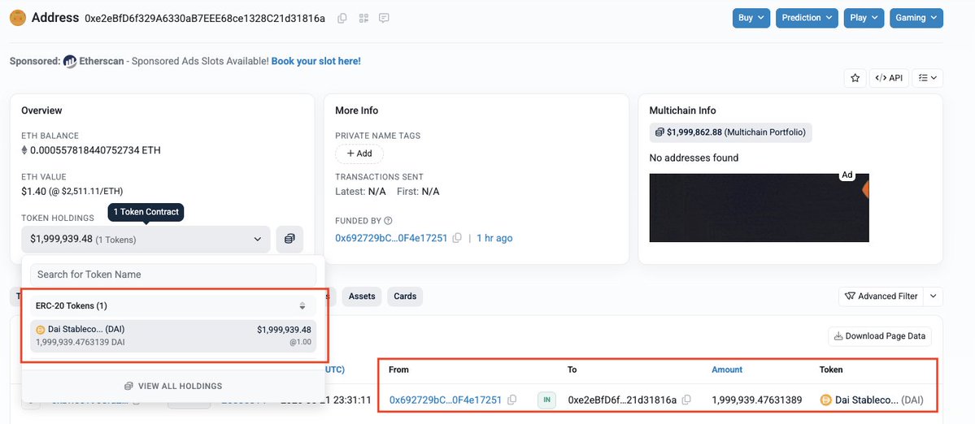Screen dimensions: 975x424
Task: Expand the arrow next to Advanced Filter
Action: pos(934,296)
